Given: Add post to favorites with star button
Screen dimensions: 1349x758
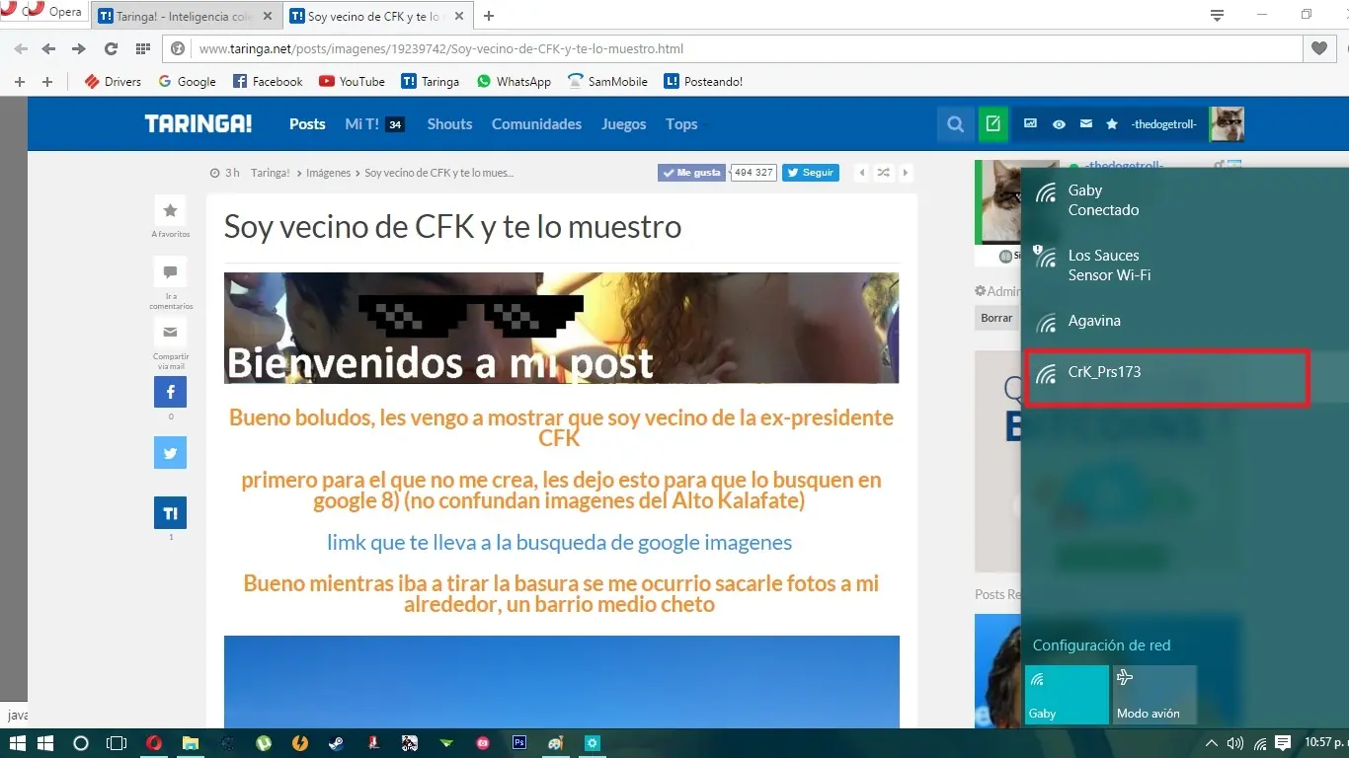Looking at the screenshot, I should point(170,210).
